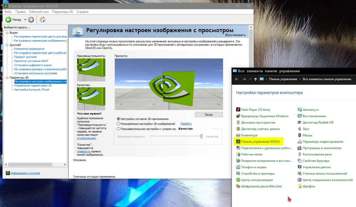This screenshot has width=356, height=207.
Task: Click Back arrow in Control Panel window
Action: pyautogui.click(x=237, y=79)
